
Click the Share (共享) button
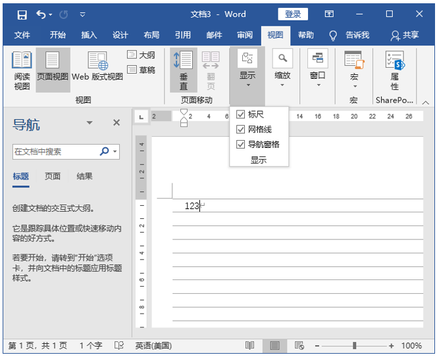[x=404, y=36]
